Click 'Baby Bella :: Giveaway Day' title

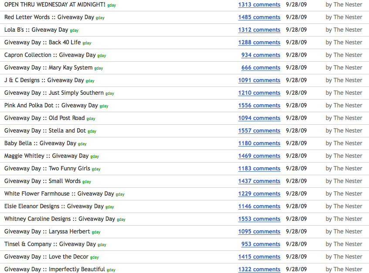click(40, 143)
